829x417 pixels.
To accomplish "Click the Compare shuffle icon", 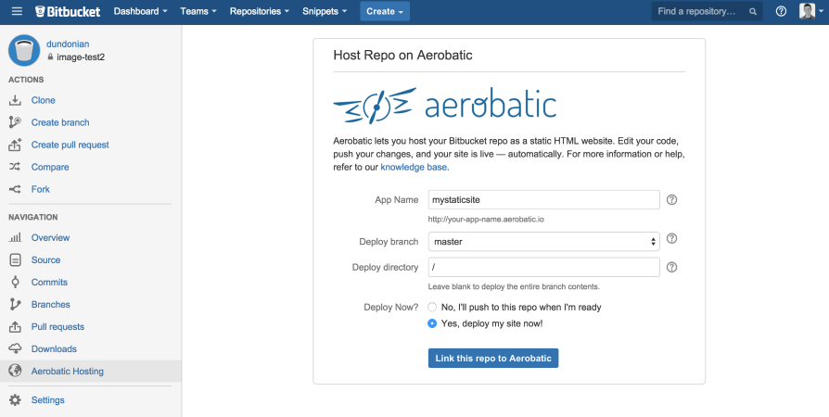I will 15,167.
